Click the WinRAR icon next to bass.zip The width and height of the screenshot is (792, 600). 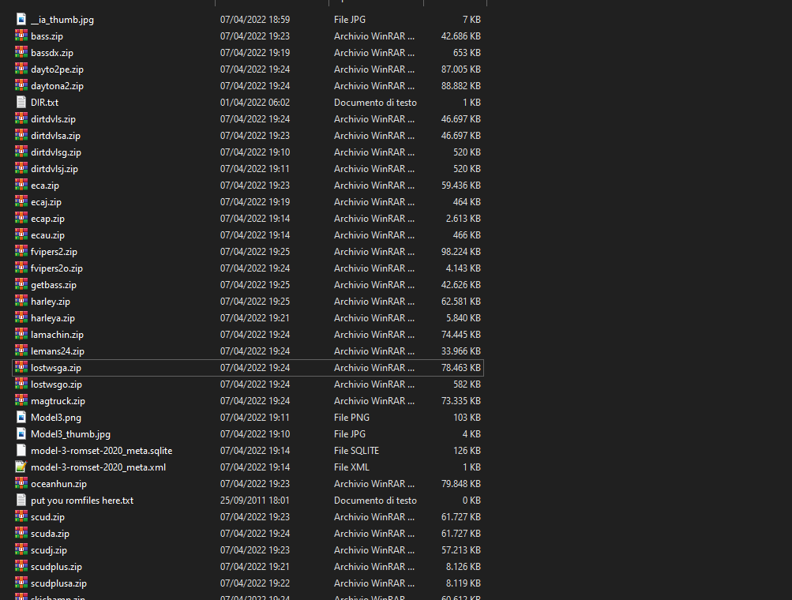point(21,36)
